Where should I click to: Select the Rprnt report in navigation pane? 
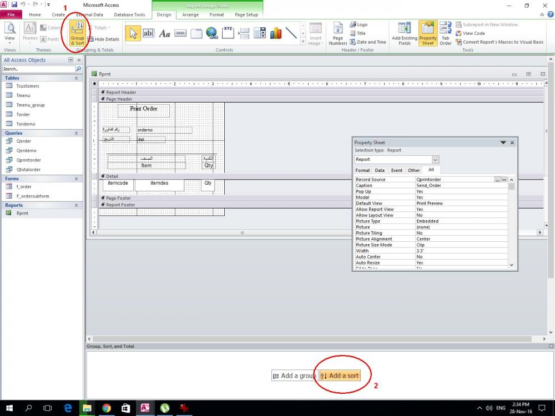[22, 213]
